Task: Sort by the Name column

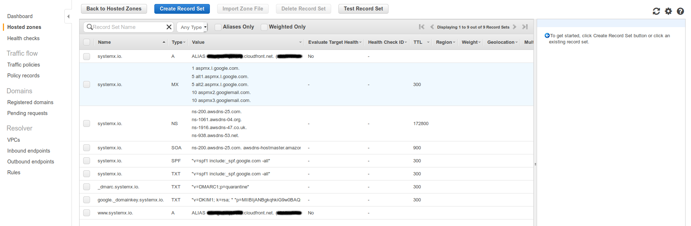Action: [131, 42]
